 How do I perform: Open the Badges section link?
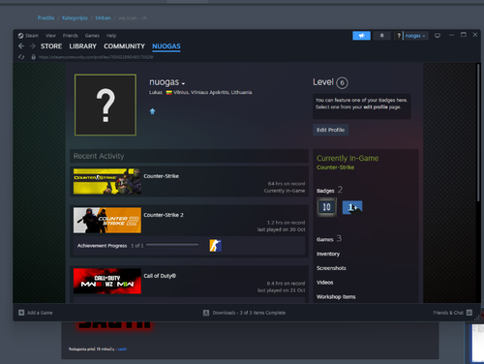[x=329, y=190]
